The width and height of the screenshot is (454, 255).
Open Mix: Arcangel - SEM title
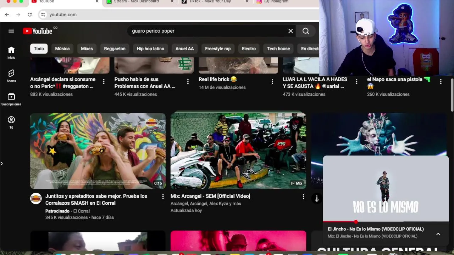[210, 196]
